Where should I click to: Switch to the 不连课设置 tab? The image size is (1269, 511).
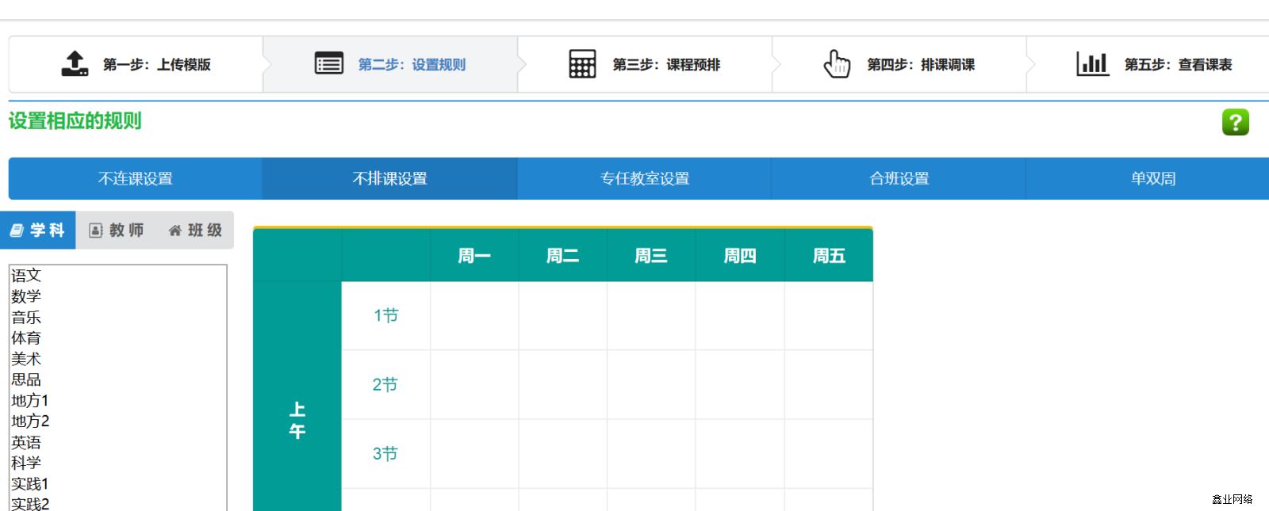[135, 178]
